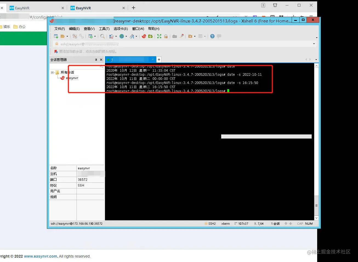Screen dimensions: 358x262
Task: Open the 窗口(W) menu
Action: point(138,29)
